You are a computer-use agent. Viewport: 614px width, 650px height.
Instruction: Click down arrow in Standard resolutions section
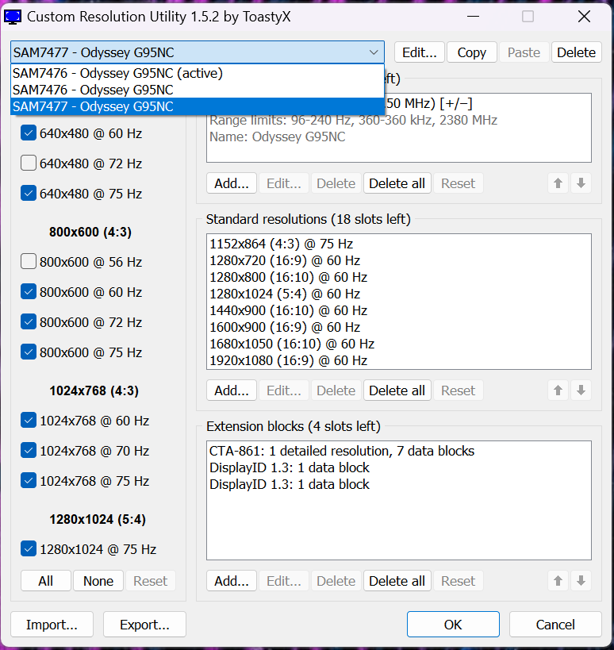click(581, 390)
